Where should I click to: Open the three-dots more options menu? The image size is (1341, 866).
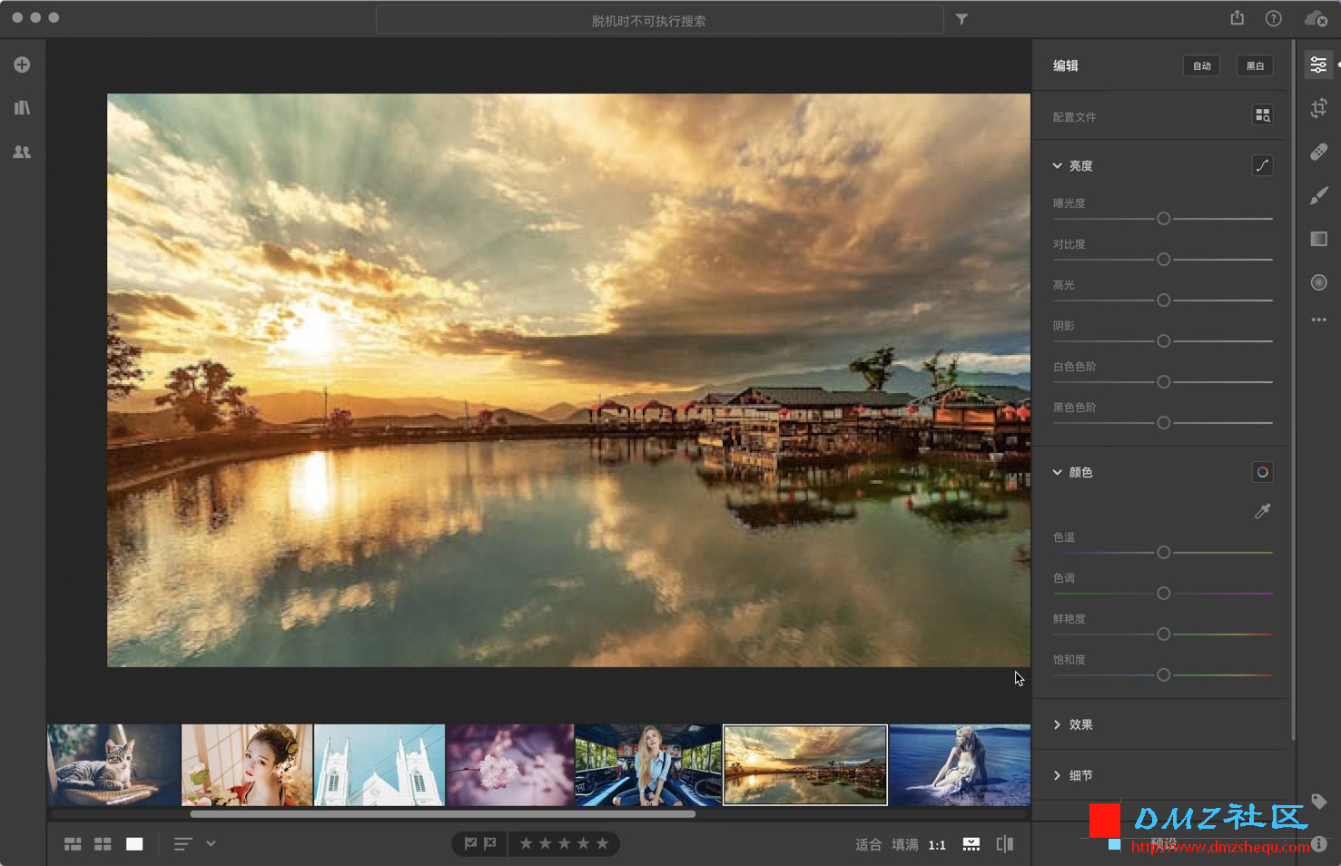[1318, 320]
